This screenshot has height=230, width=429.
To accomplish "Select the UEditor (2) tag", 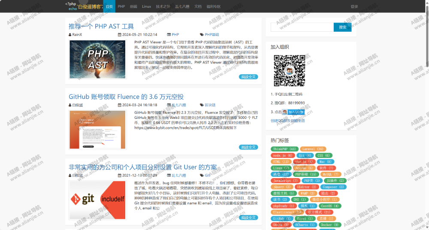I will click(306, 187).
